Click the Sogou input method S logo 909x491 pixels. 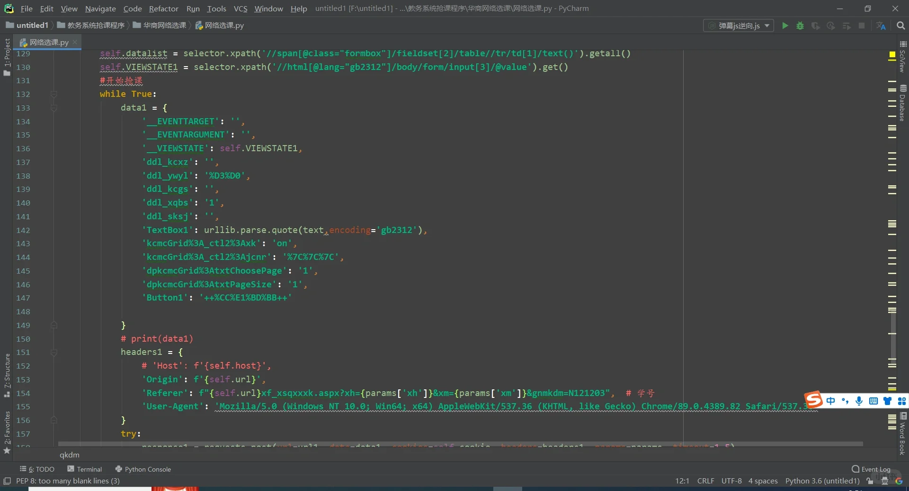coord(813,400)
